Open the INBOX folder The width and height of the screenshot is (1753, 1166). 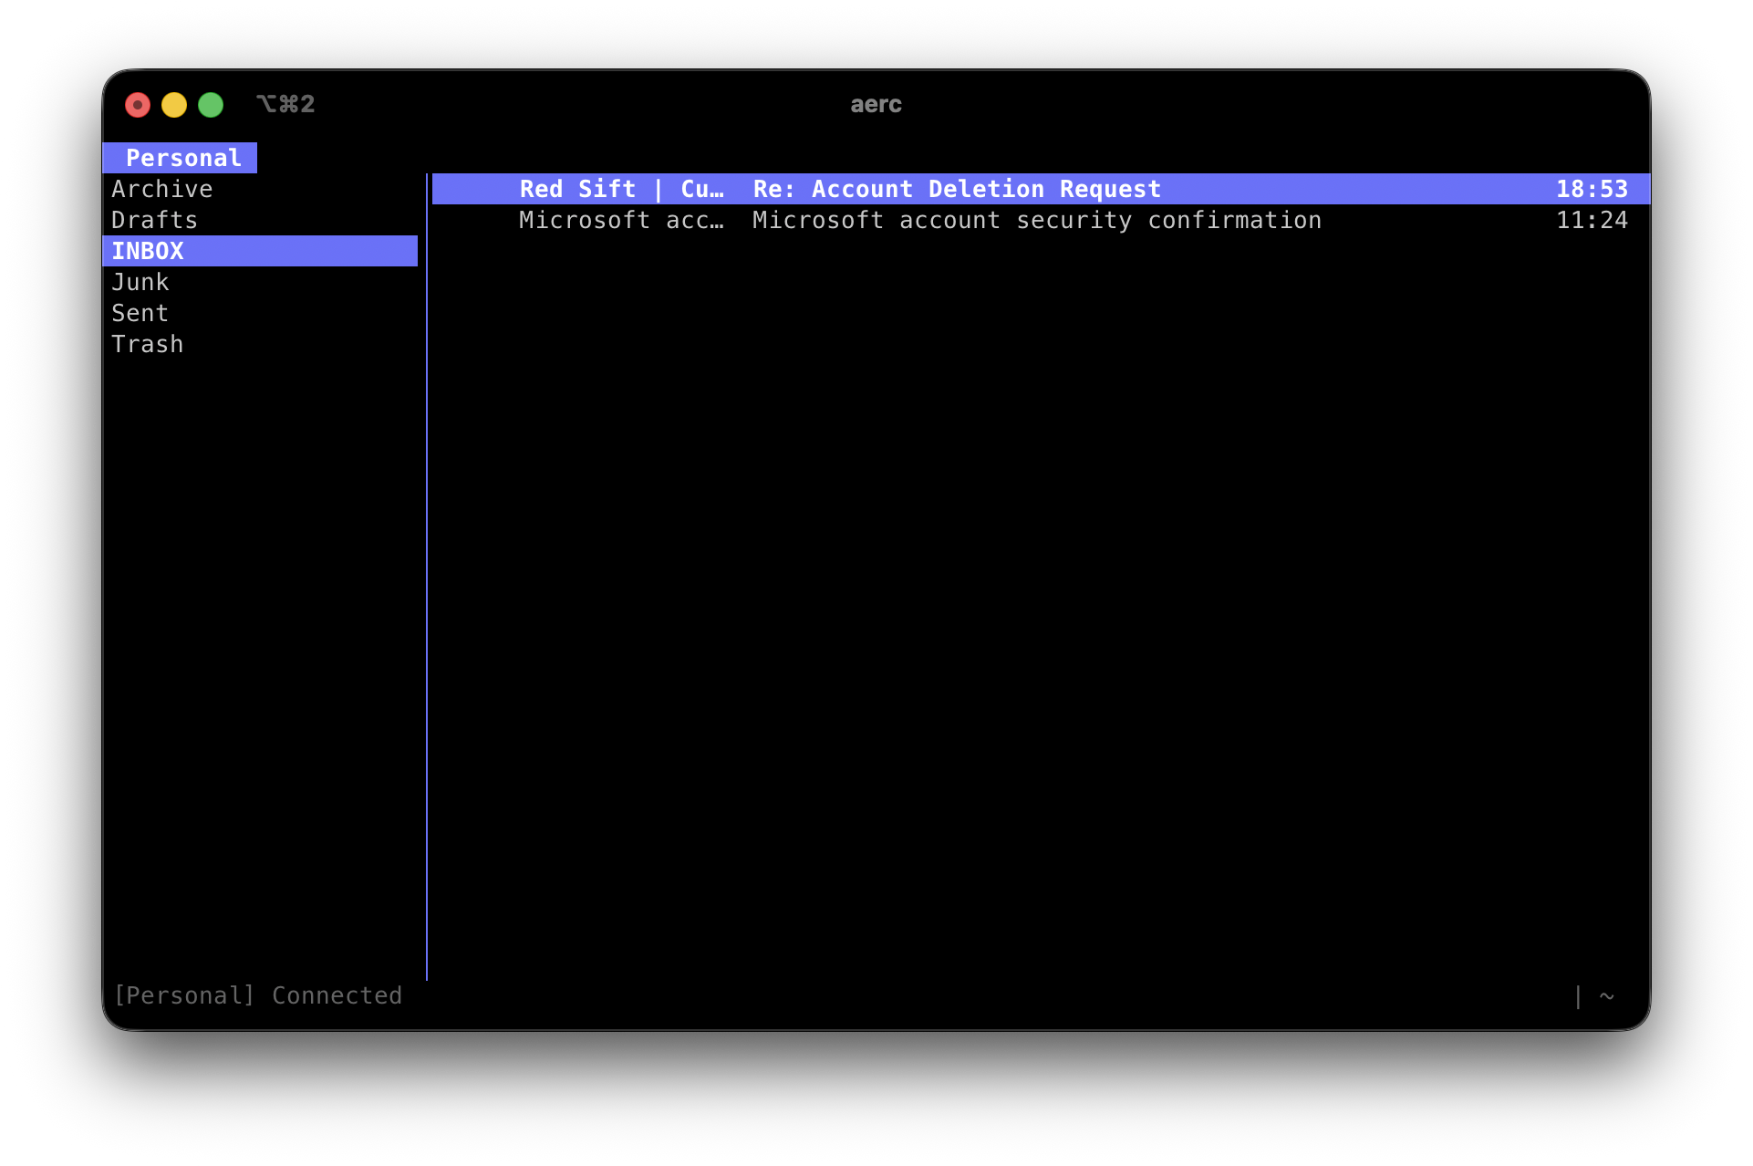pos(147,250)
